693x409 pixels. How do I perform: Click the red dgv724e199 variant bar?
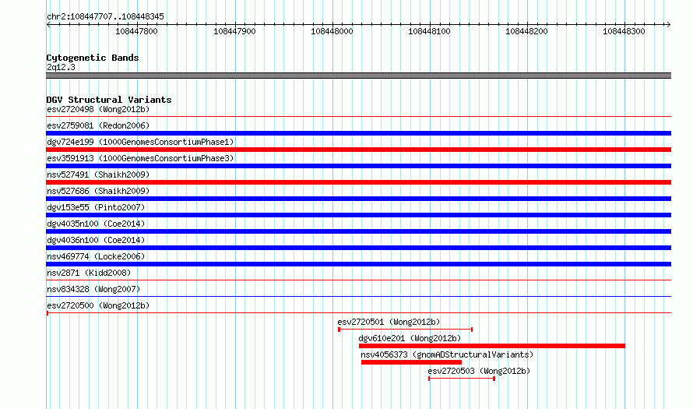point(358,150)
